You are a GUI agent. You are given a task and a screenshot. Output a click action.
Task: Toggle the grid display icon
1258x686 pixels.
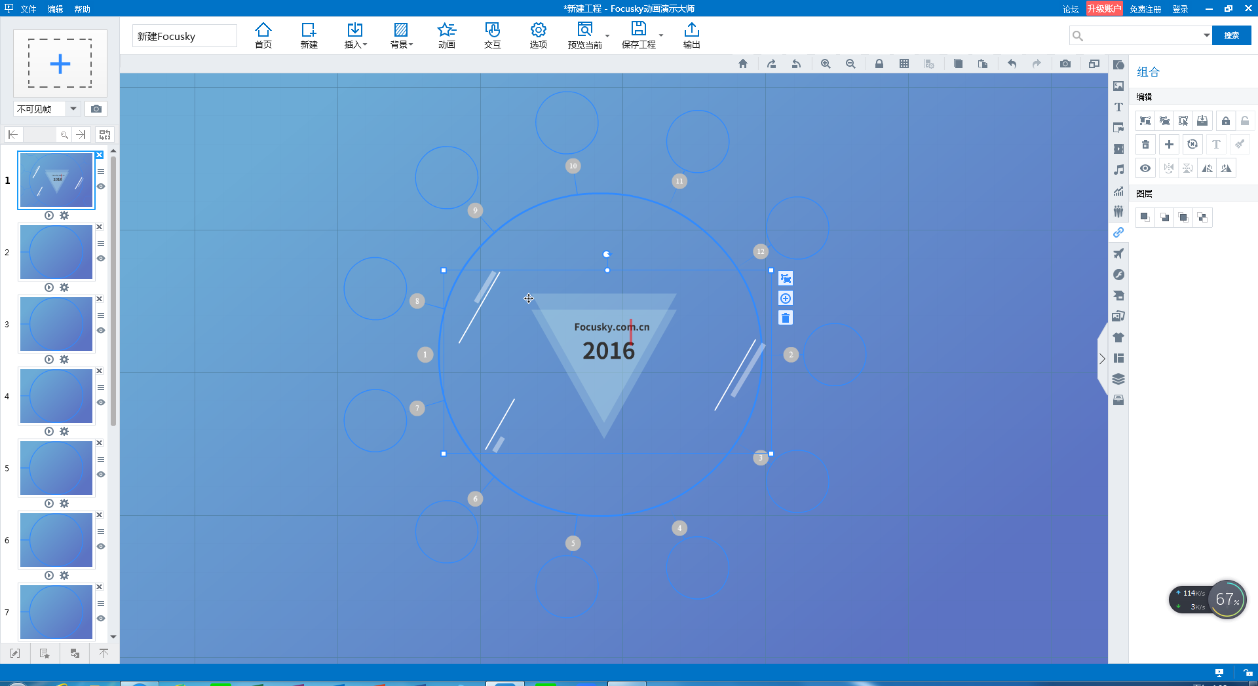(x=904, y=63)
